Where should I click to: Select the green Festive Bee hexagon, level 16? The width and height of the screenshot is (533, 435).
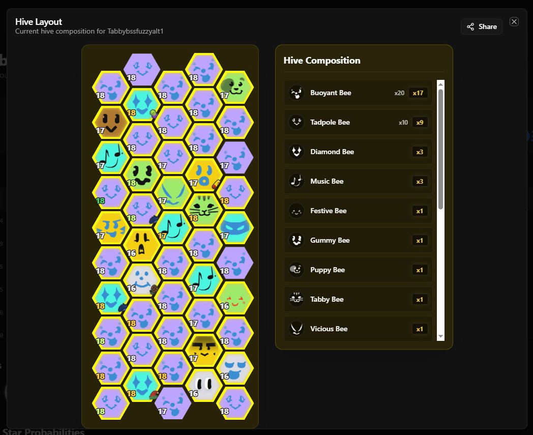235,298
